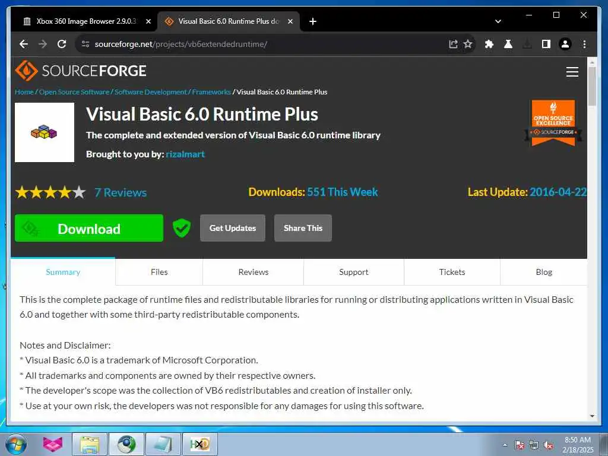Click the SourceForge logo

tap(81, 71)
